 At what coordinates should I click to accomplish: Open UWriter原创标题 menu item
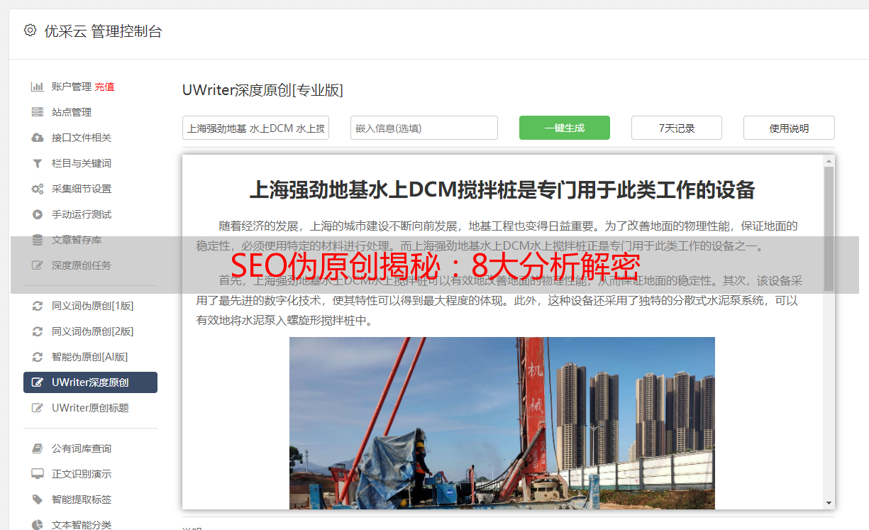coord(90,408)
